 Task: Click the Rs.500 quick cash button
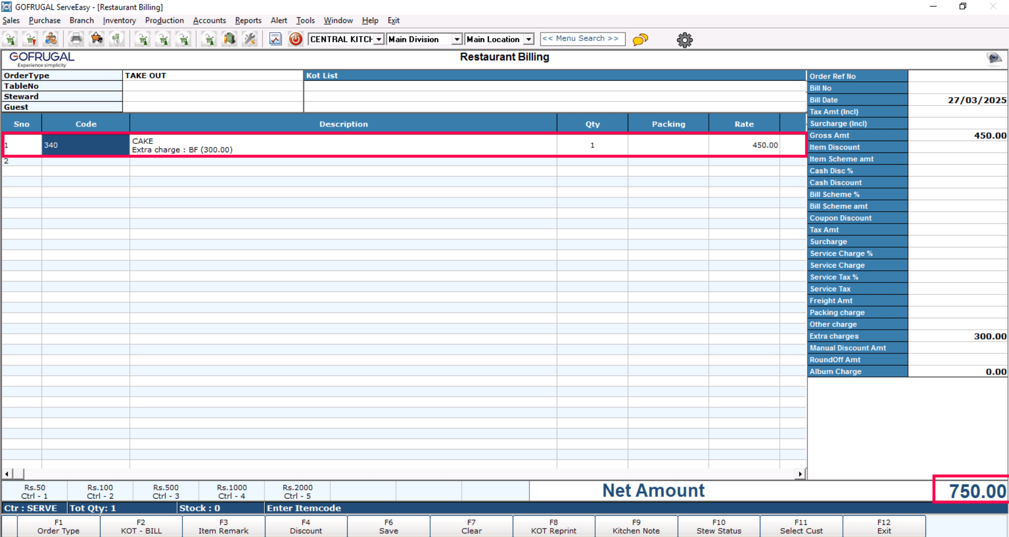[166, 491]
